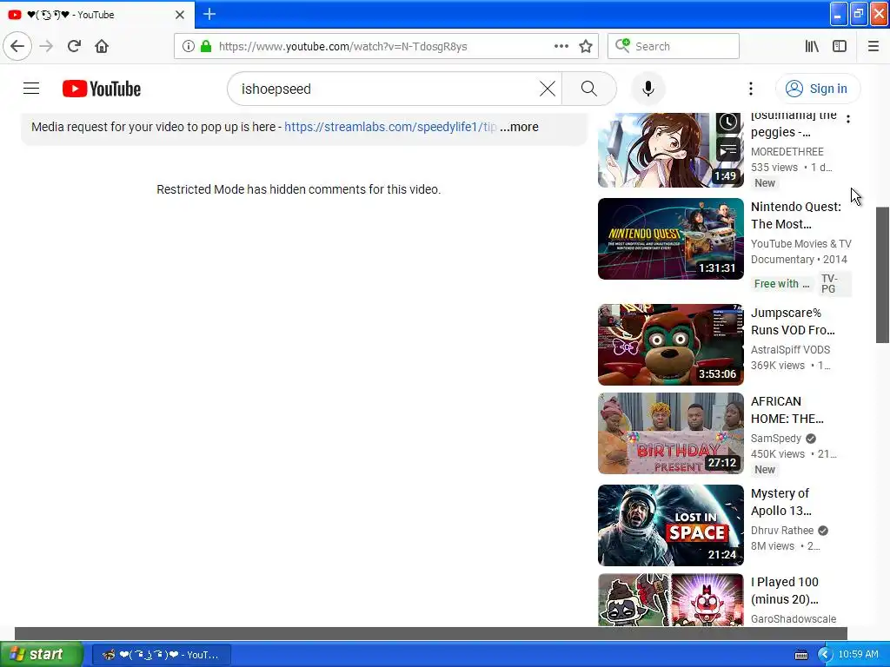This screenshot has width=890, height=667.
Task: Open the site information icon in address bar
Action: pyautogui.click(x=189, y=46)
